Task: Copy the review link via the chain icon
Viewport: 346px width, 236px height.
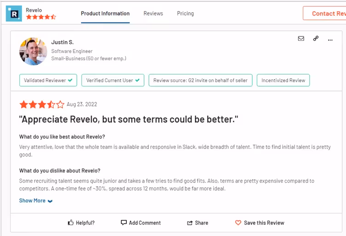Action: (x=316, y=39)
